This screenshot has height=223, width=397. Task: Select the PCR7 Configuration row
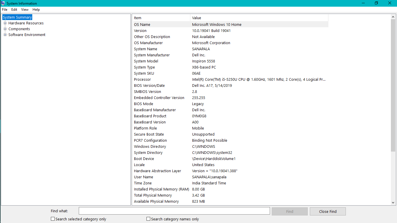click(231, 141)
